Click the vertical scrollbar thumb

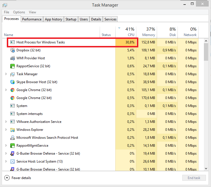point(206,52)
